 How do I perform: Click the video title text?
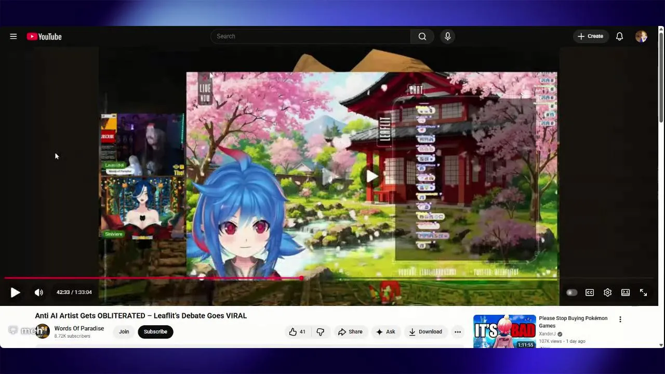pos(141,316)
